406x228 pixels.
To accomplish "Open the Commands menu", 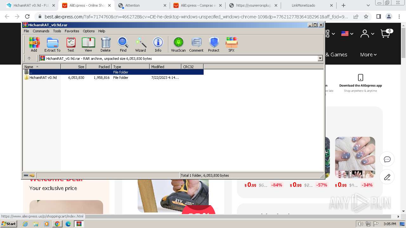I will [41, 31].
